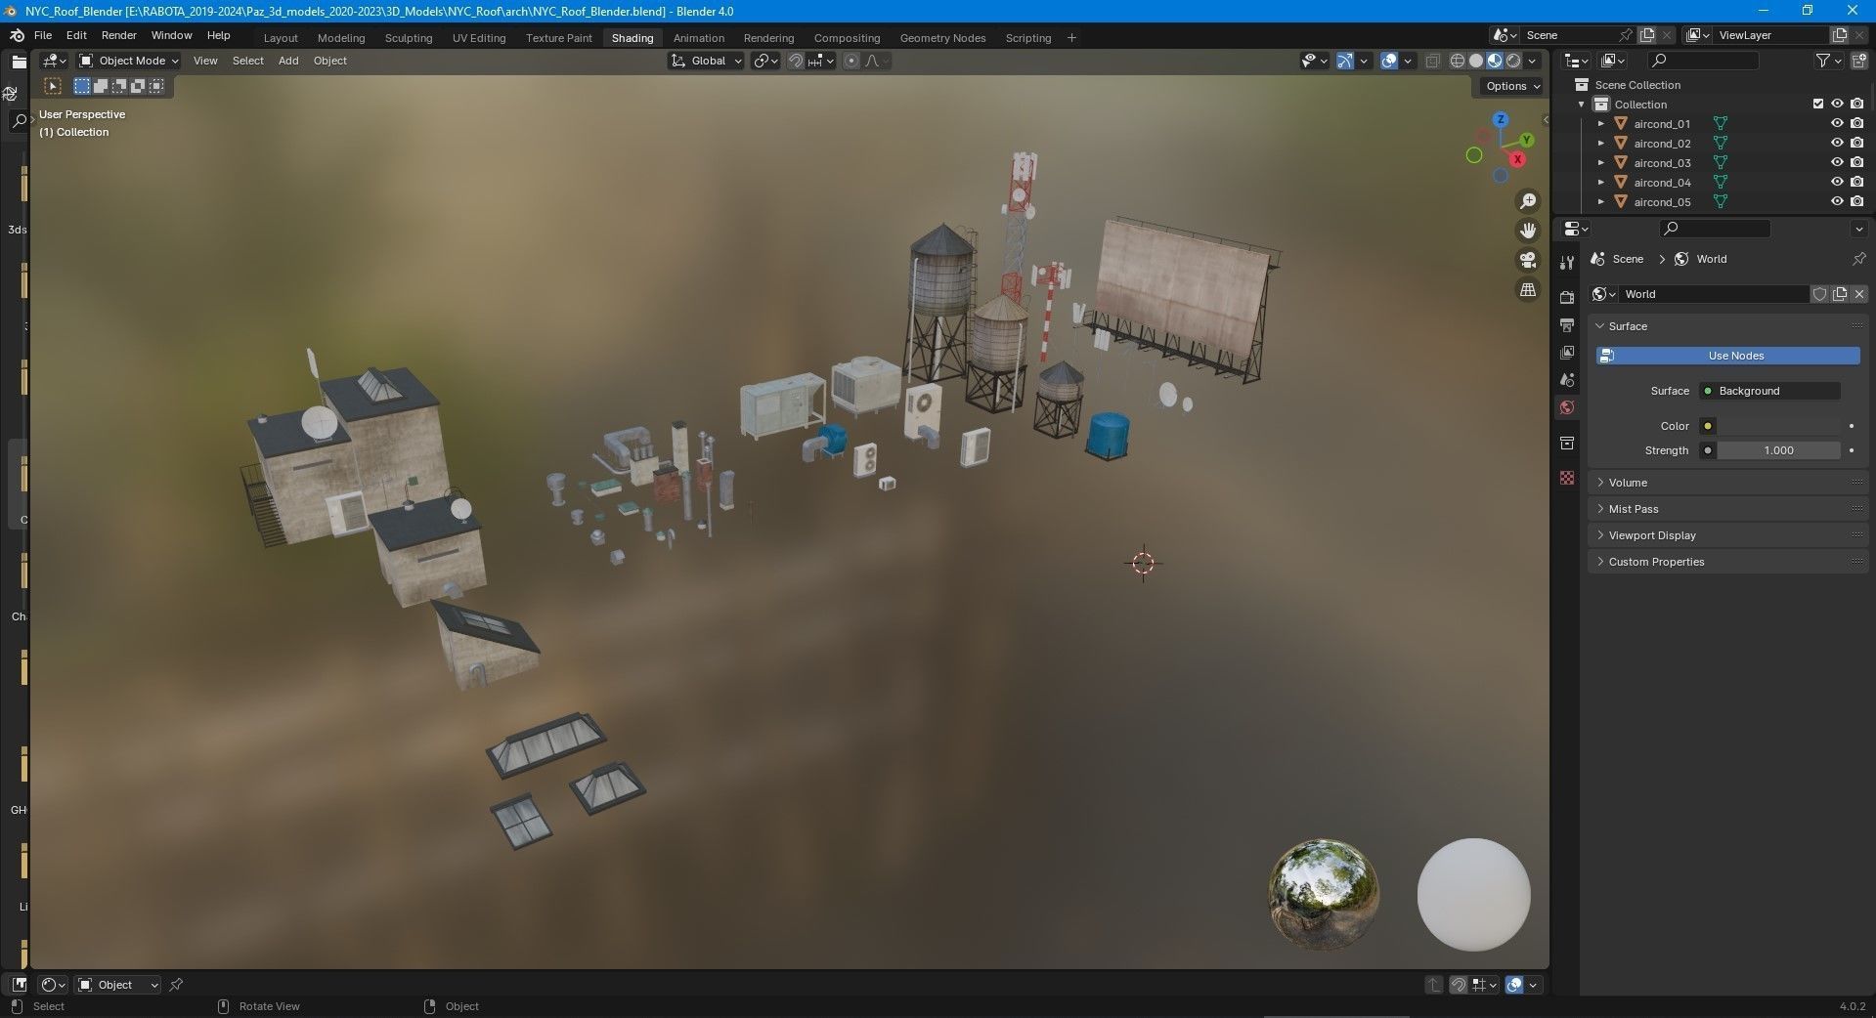Image resolution: width=1876 pixels, height=1018 pixels.
Task: Switch to the Layout workspace tab
Action: pos(281,38)
